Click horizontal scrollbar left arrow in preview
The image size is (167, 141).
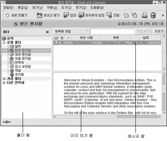click(x=55, y=117)
